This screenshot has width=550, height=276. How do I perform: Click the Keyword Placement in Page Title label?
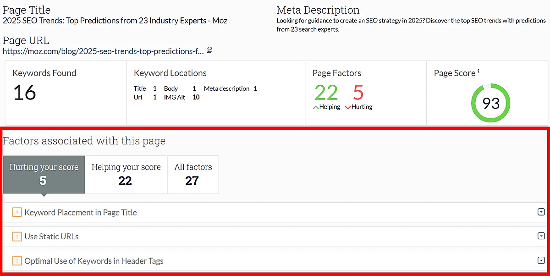pyautogui.click(x=81, y=212)
